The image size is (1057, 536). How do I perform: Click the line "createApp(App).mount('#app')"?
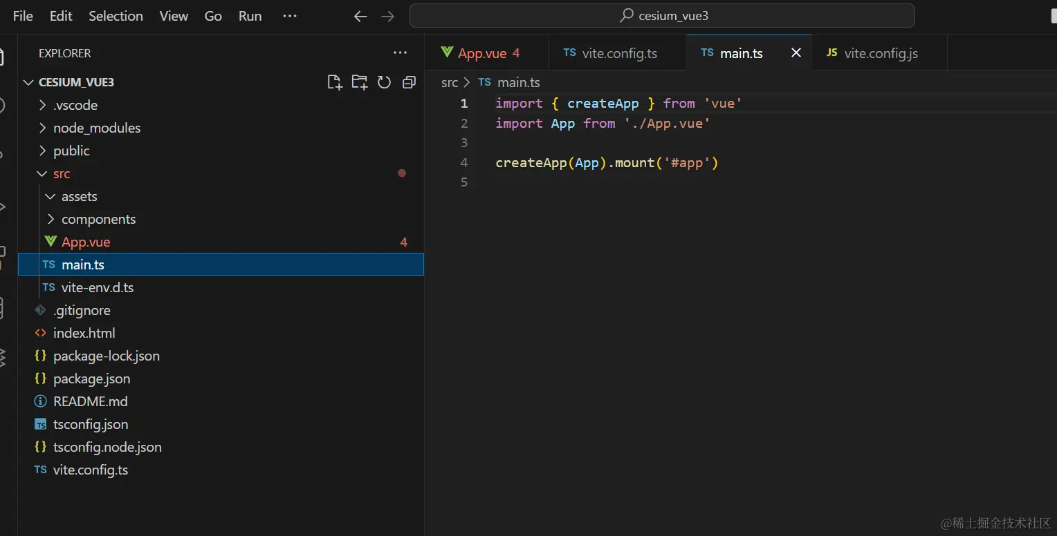click(607, 163)
